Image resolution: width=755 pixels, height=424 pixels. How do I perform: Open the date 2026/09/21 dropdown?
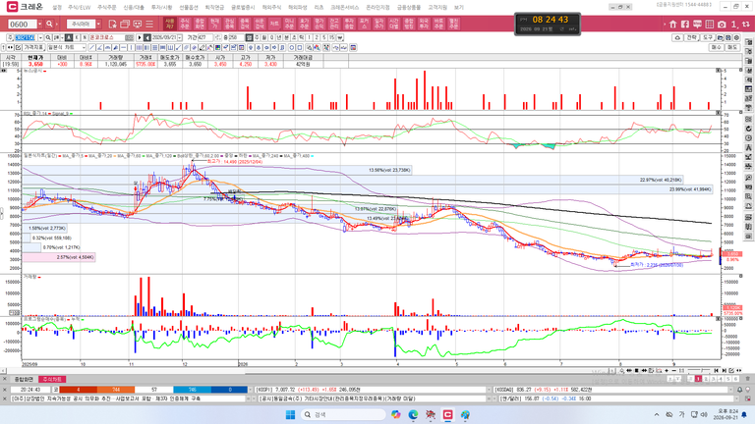click(179, 37)
